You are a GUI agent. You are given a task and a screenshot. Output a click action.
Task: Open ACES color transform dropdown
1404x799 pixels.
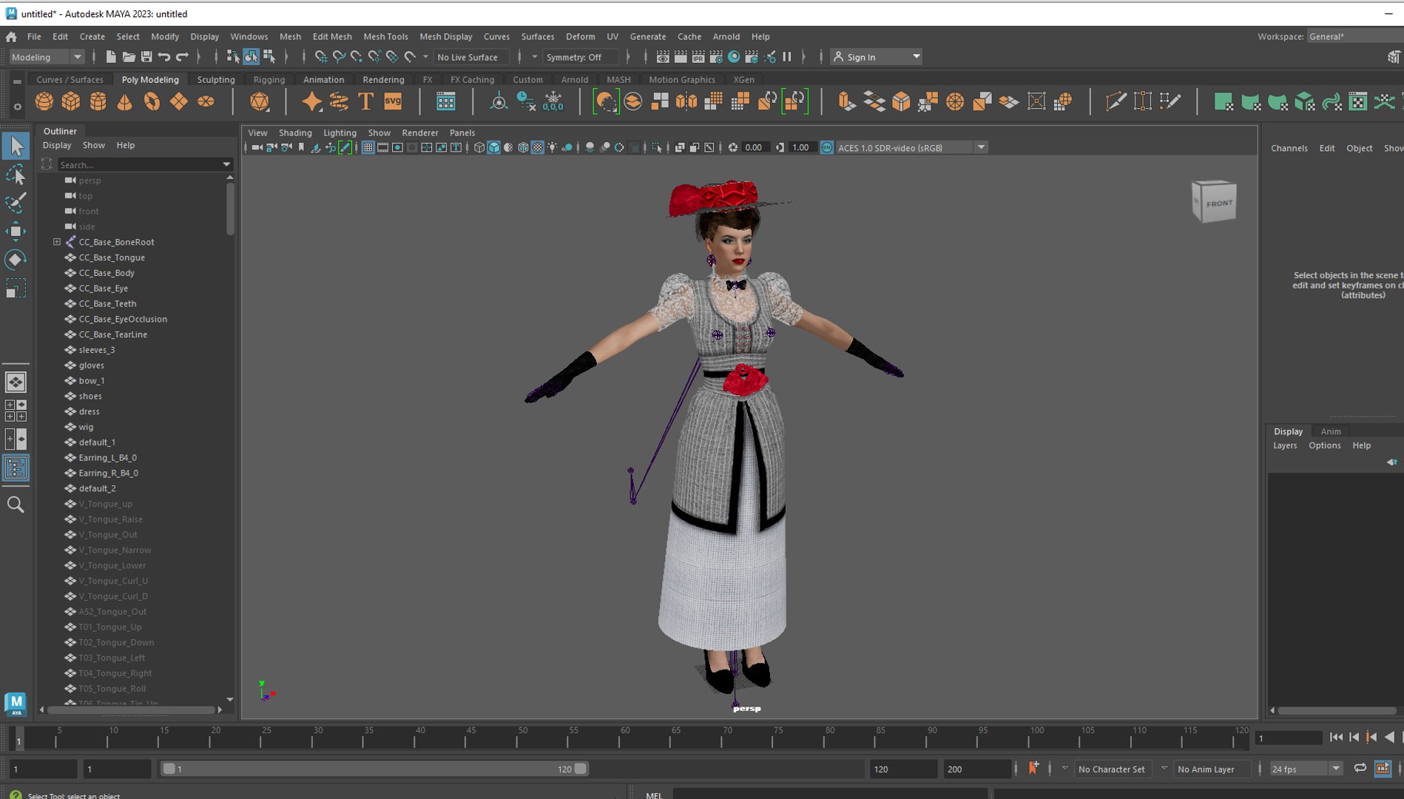(911, 148)
